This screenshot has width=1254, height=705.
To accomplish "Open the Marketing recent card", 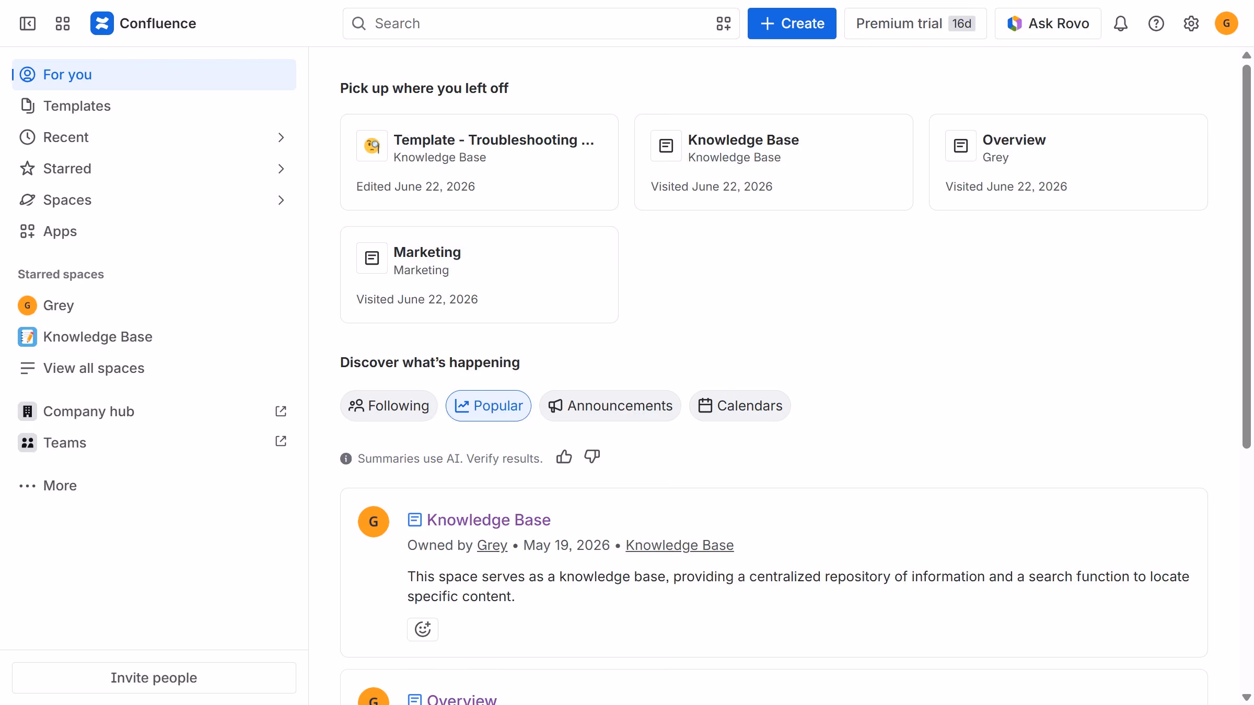I will pyautogui.click(x=479, y=275).
